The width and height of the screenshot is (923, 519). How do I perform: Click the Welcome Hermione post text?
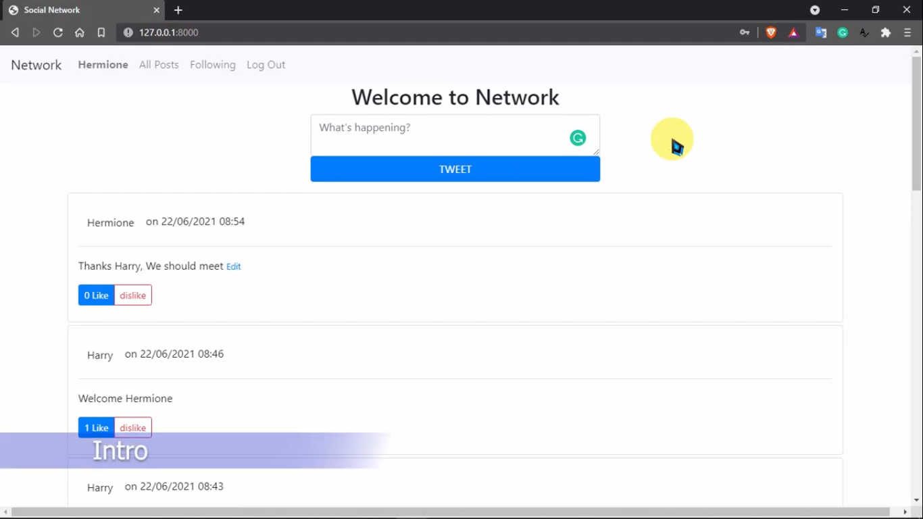pos(126,399)
